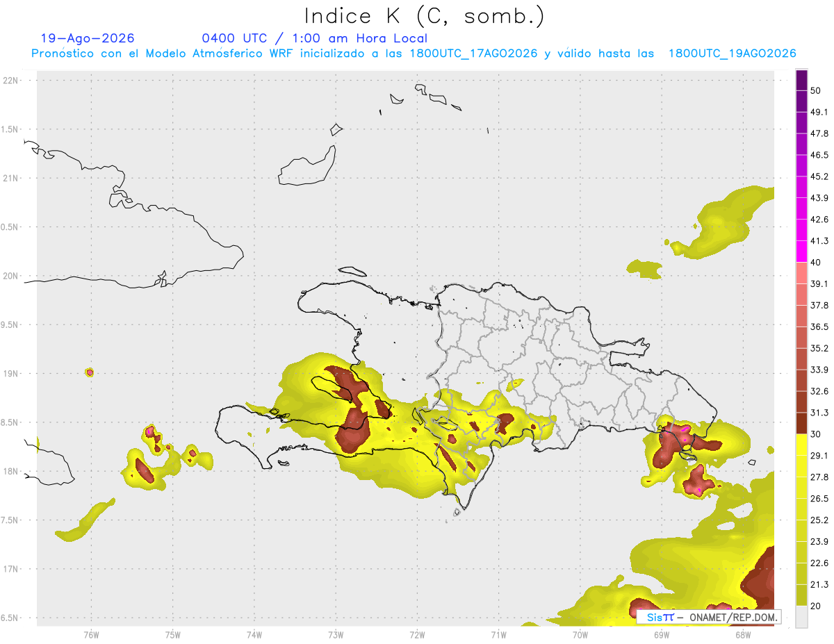Click the "19N" latitude label
Screen dimensions: 834x644
point(10,373)
